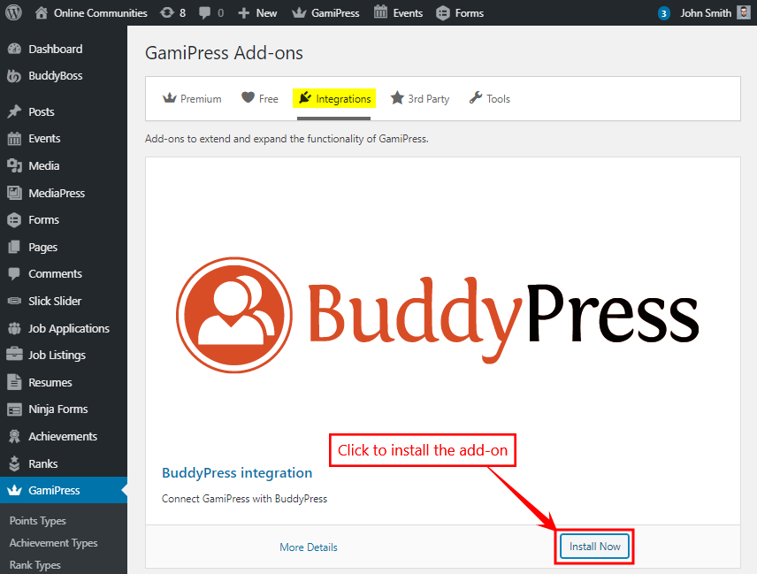Viewport: 757px width, 574px height.
Task: Open the home icon for Online Communities
Action: click(42, 12)
